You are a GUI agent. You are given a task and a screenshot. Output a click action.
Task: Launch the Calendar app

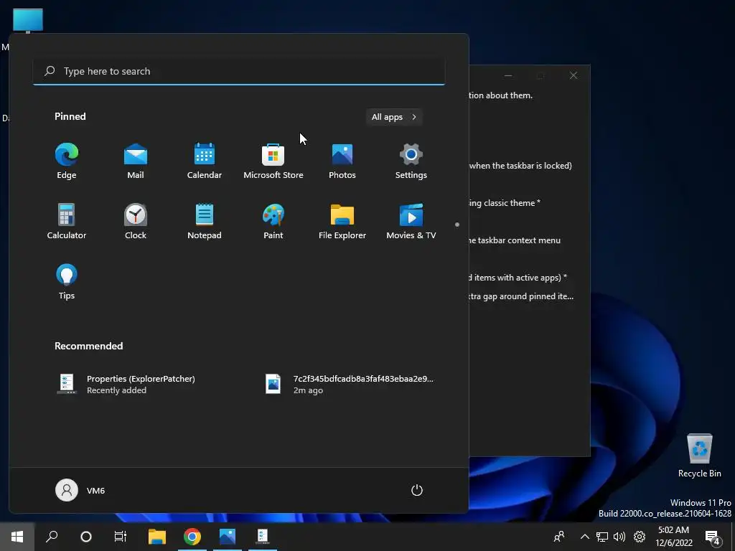pyautogui.click(x=205, y=161)
